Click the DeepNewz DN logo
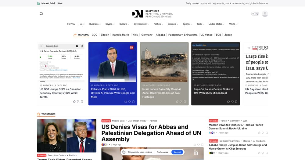Image resolution: width=305 pixels, height=160 pixels. [x=138, y=14]
